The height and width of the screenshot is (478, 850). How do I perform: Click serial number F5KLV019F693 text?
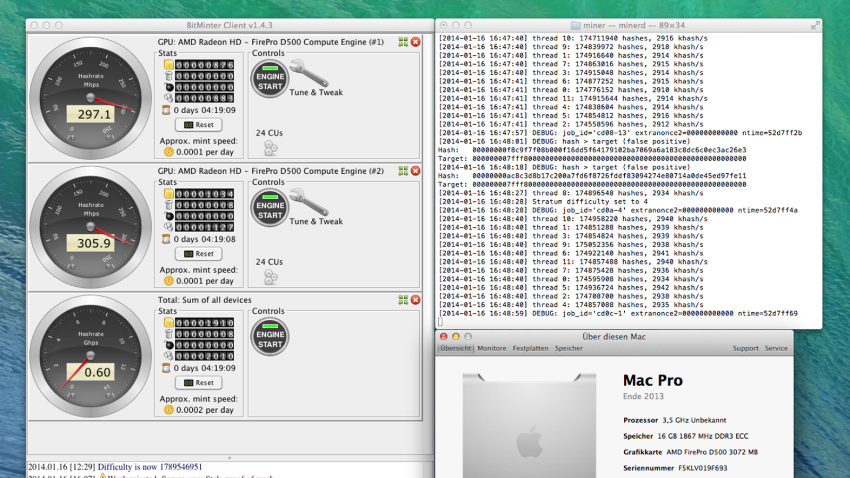tap(703, 468)
